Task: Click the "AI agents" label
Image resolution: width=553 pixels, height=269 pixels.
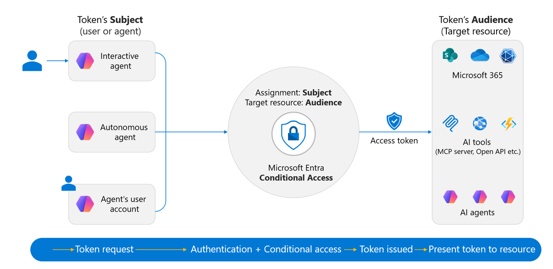Action: pos(477,212)
